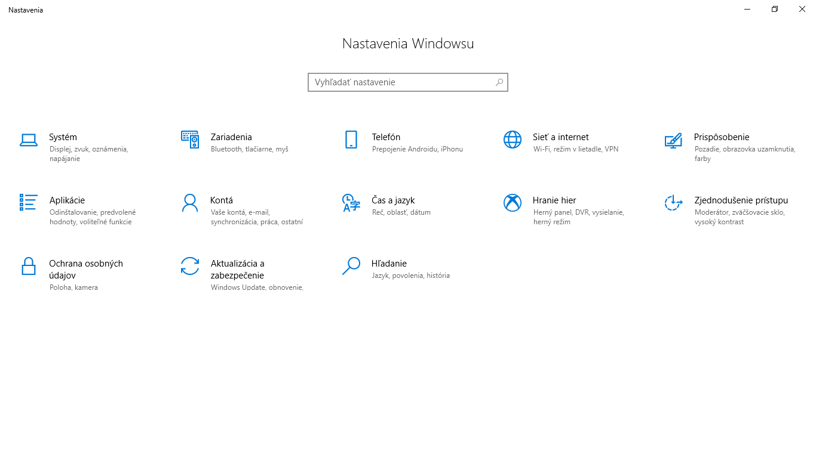
Task: Click text 'Bluetooth, tlačiarne, myš'
Action: [x=249, y=149]
